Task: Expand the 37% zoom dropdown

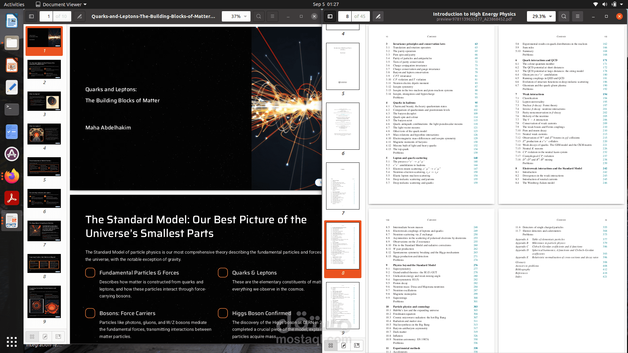Action: [245, 16]
